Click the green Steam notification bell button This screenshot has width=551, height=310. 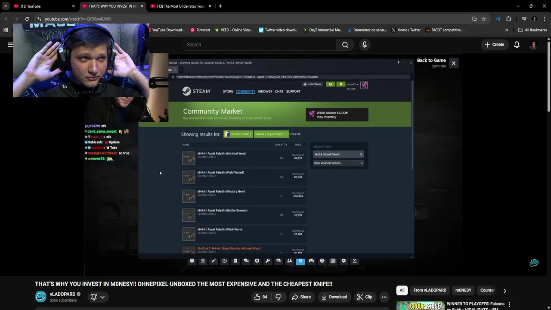(341, 84)
